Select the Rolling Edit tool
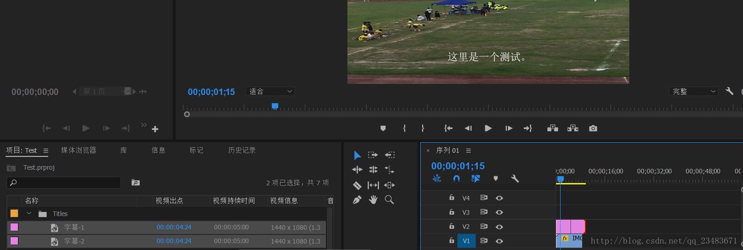This screenshot has height=250, width=743. [x=373, y=170]
